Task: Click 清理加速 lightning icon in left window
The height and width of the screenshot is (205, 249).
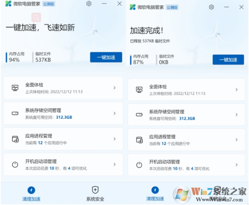Action: pyautogui.click(x=31, y=190)
